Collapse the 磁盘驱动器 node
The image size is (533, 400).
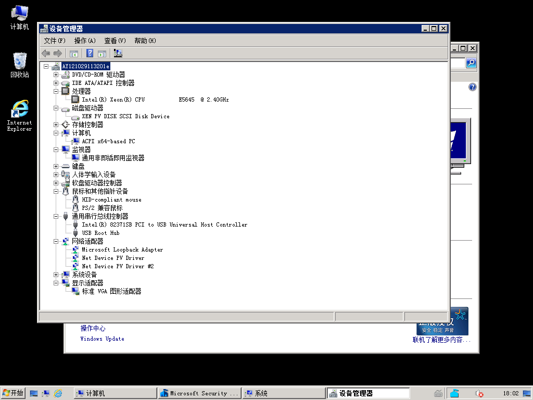pyautogui.click(x=56, y=108)
